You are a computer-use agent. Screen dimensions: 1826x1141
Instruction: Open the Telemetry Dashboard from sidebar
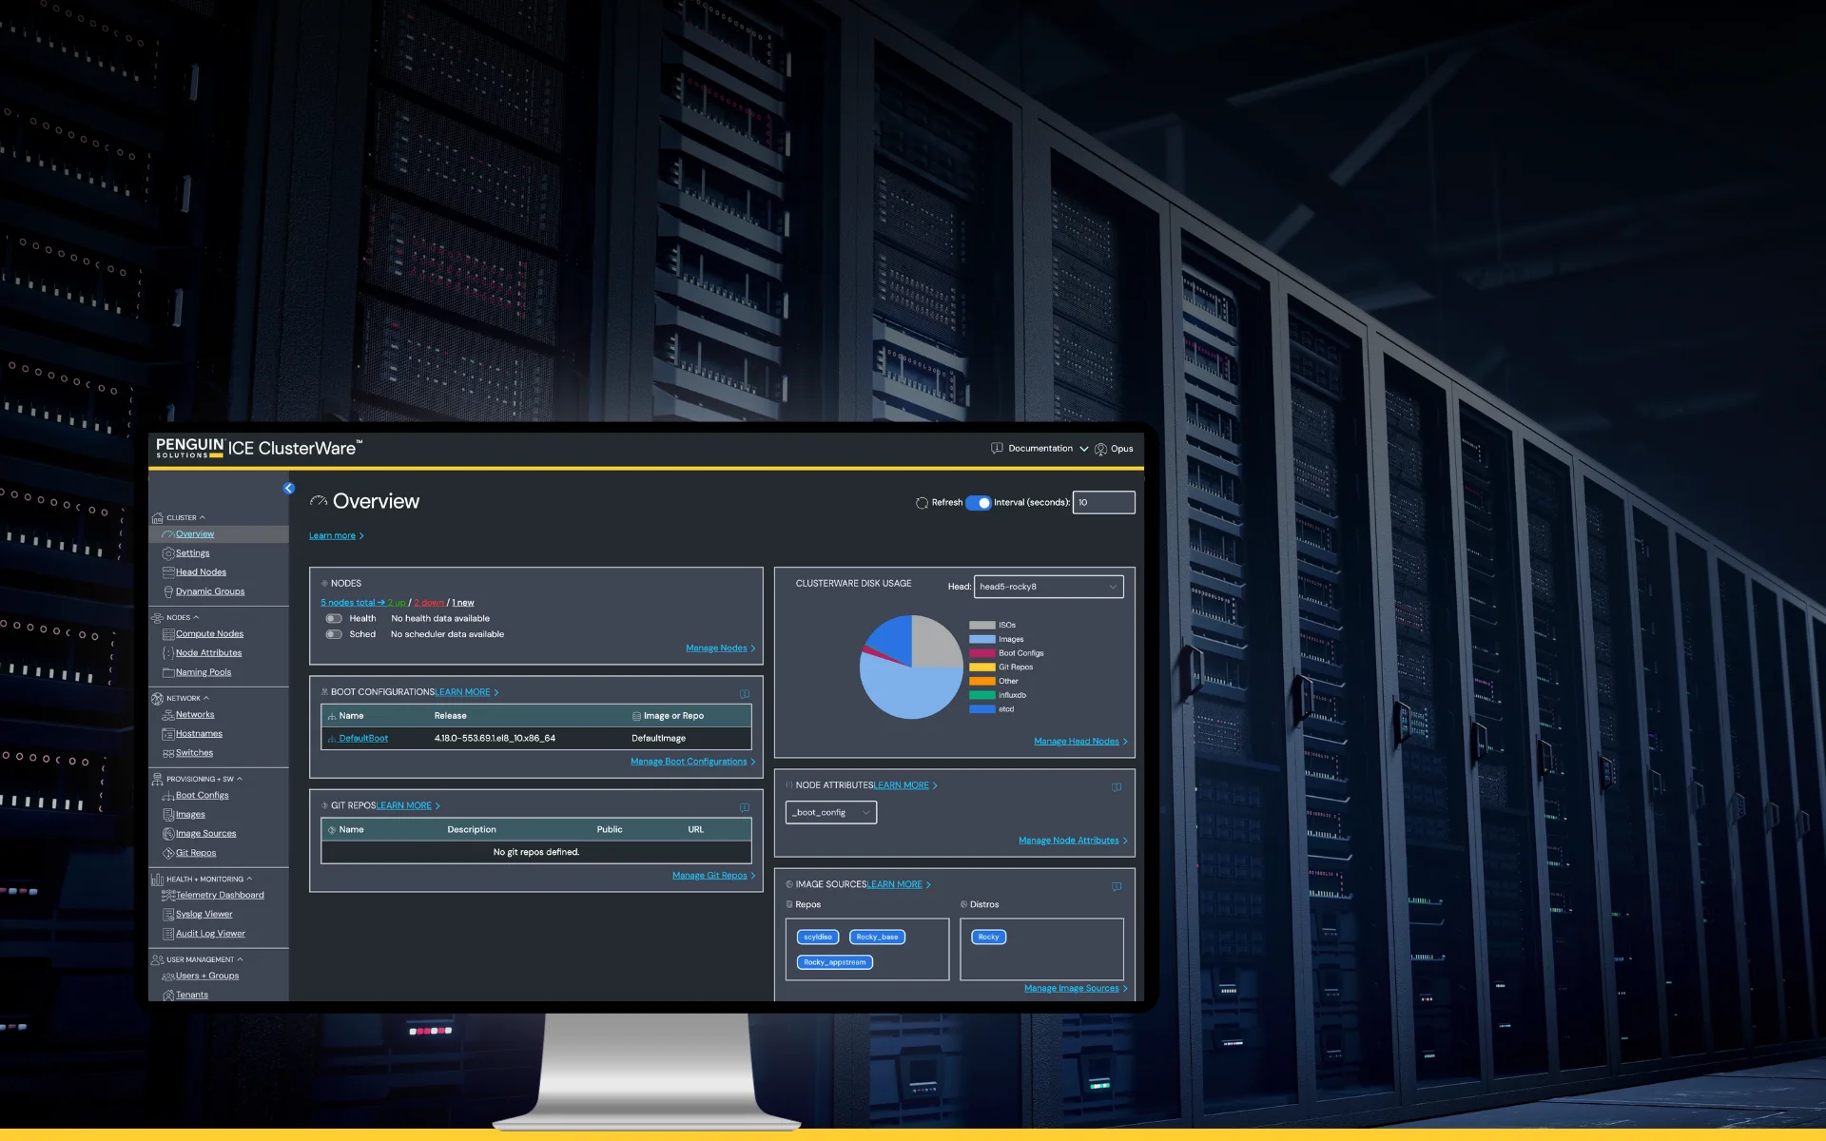(x=220, y=895)
